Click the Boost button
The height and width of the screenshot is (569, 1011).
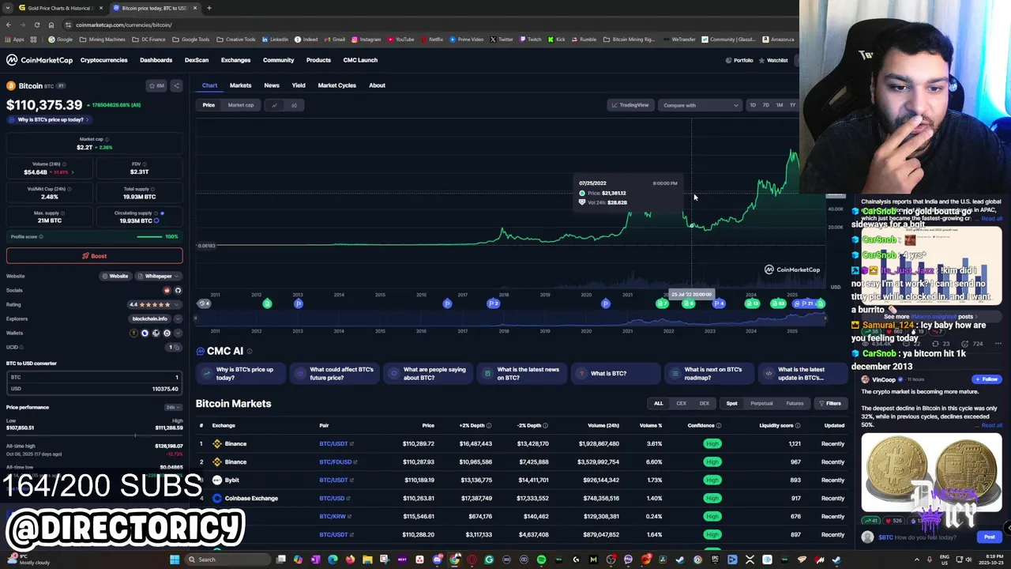click(x=94, y=256)
